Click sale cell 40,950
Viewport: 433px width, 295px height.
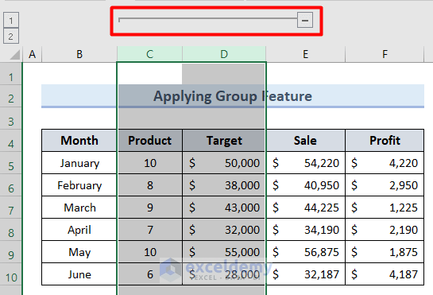(305, 185)
